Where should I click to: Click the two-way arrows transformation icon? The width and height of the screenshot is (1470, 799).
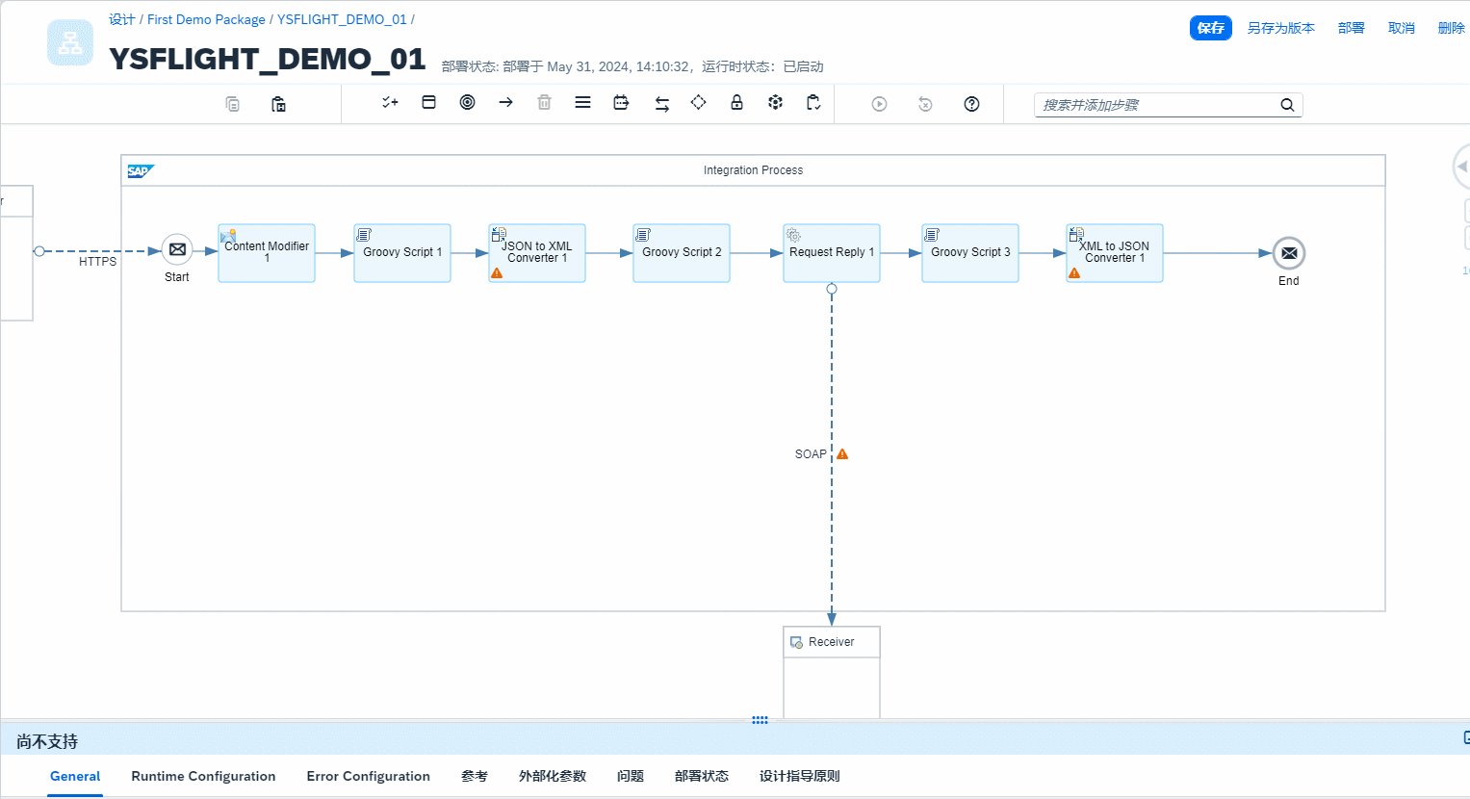(661, 104)
